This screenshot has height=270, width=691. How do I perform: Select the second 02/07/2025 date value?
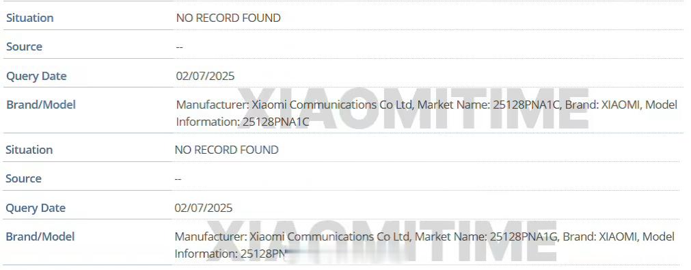[x=204, y=208]
